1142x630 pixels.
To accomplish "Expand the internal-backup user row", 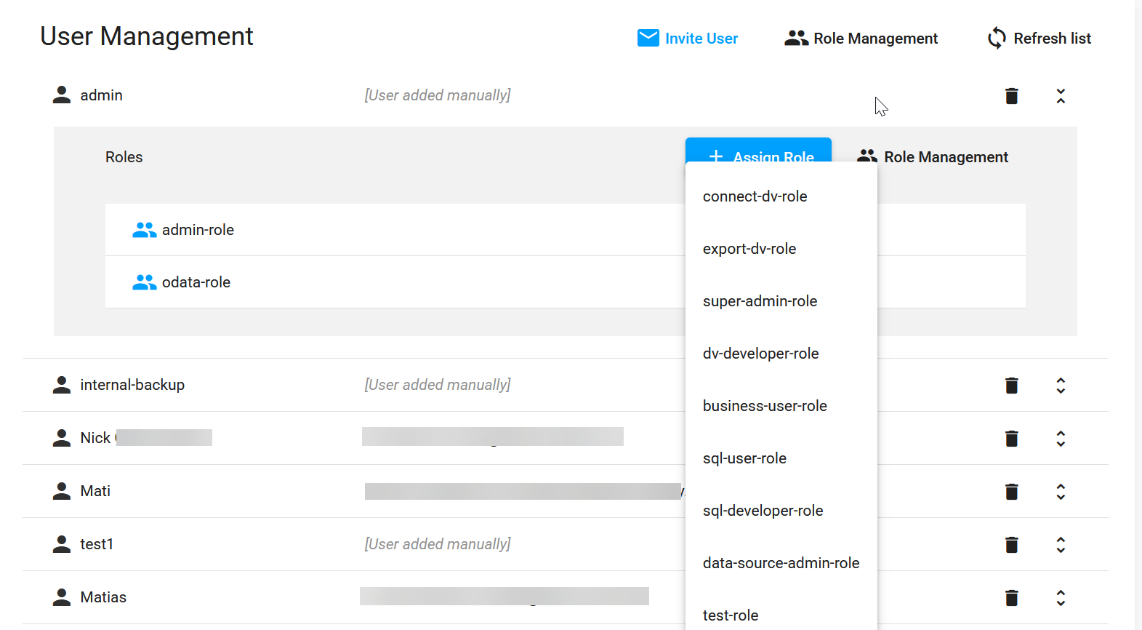I will [x=1061, y=386].
